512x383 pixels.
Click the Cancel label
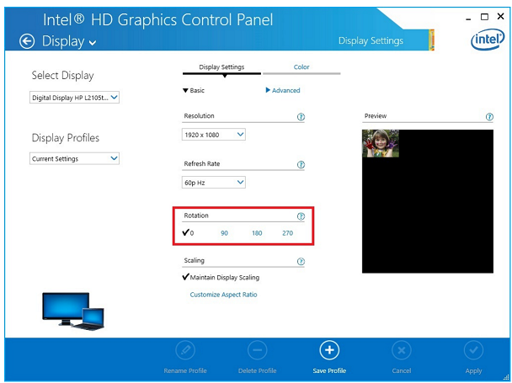click(402, 370)
